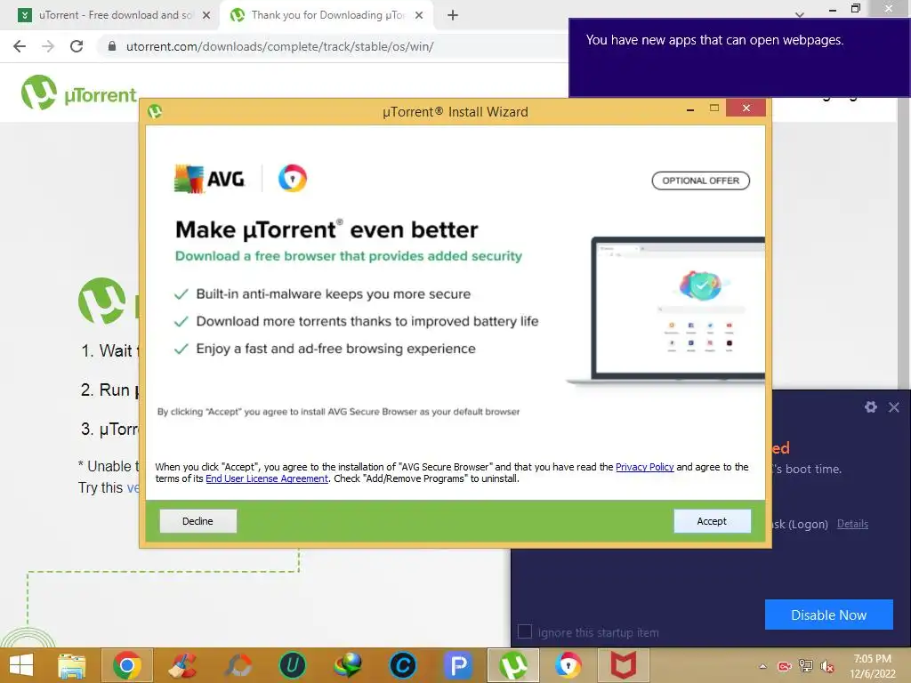Reload the uTorrent page
This screenshot has height=683, width=911.
coord(77,46)
